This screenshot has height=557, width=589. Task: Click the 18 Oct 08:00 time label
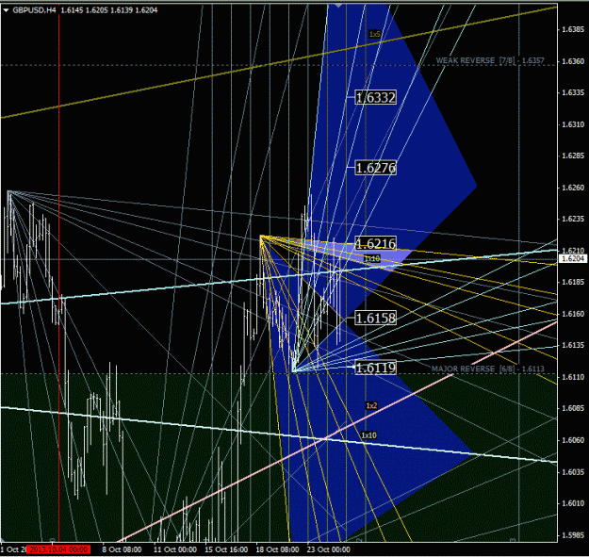point(277,549)
